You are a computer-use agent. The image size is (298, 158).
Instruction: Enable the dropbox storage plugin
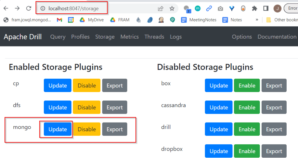pyautogui.click(x=247, y=151)
